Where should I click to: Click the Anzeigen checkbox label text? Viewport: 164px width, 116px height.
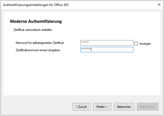(145, 44)
